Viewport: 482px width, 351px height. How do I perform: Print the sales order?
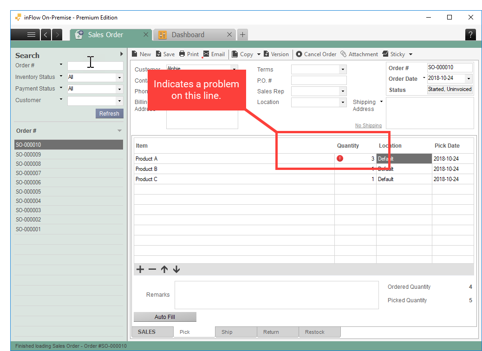[189, 54]
